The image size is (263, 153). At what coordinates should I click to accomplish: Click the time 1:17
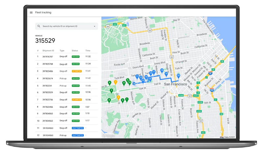point(87,120)
